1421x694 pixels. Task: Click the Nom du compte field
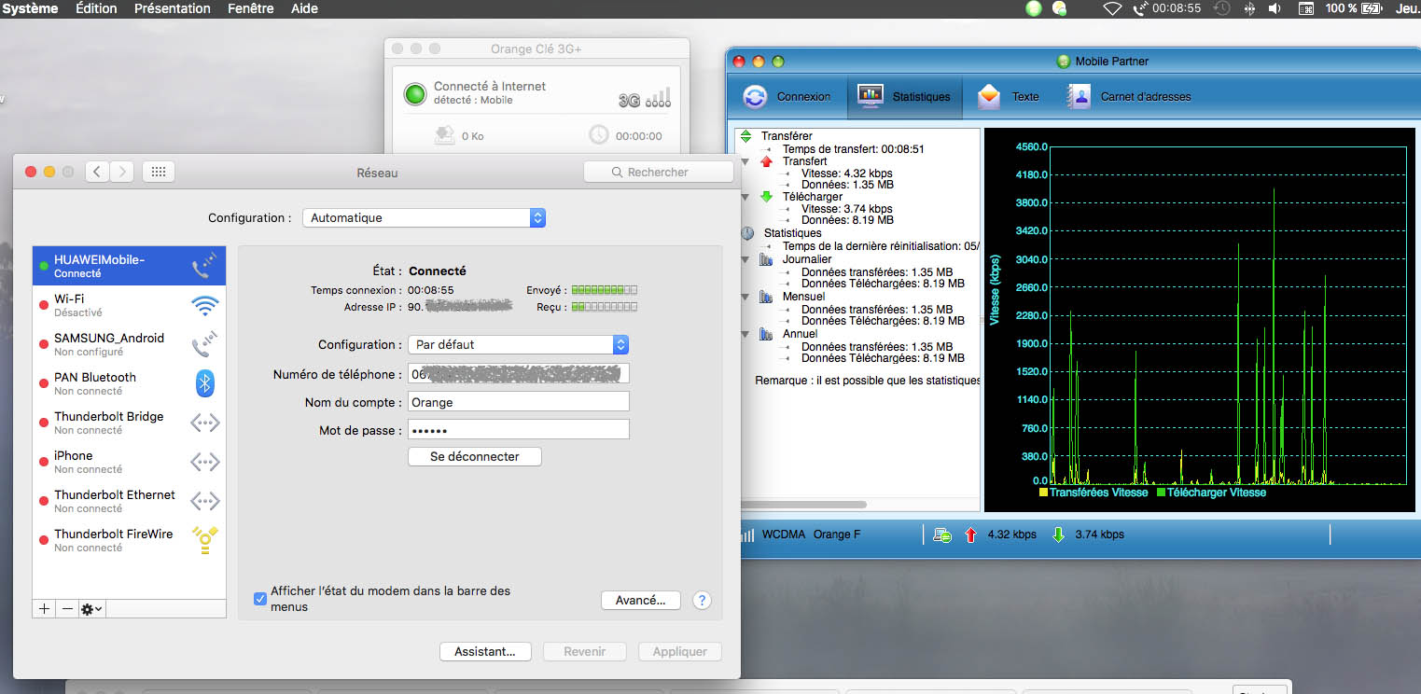pyautogui.click(x=519, y=402)
